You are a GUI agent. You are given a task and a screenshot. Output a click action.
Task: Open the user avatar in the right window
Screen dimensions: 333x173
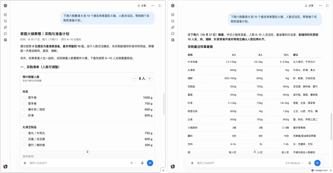click(x=173, y=167)
